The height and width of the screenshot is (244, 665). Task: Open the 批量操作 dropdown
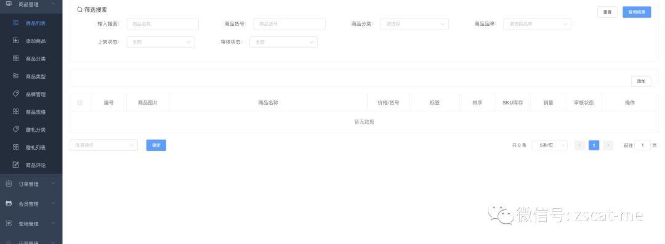(103, 145)
